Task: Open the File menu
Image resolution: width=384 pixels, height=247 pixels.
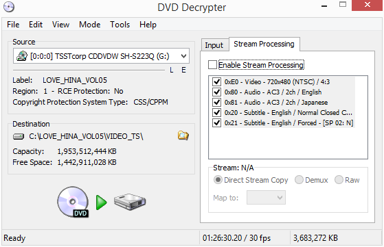Action: [x=13, y=25]
